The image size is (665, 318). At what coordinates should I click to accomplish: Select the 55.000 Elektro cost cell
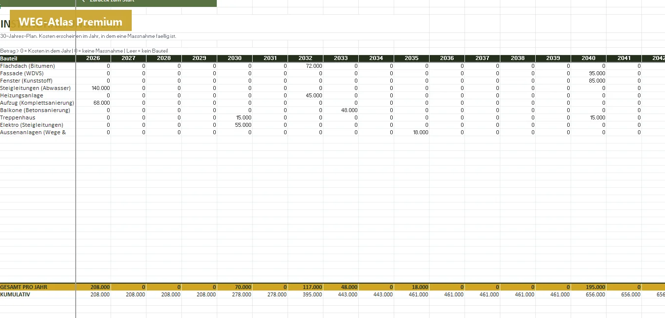(235, 125)
